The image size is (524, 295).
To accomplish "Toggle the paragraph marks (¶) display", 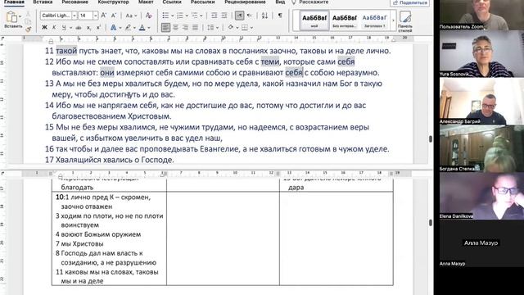I will (x=280, y=16).
